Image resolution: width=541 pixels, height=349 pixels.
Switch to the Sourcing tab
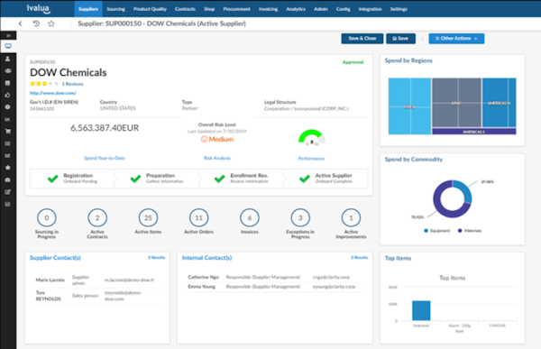point(115,9)
